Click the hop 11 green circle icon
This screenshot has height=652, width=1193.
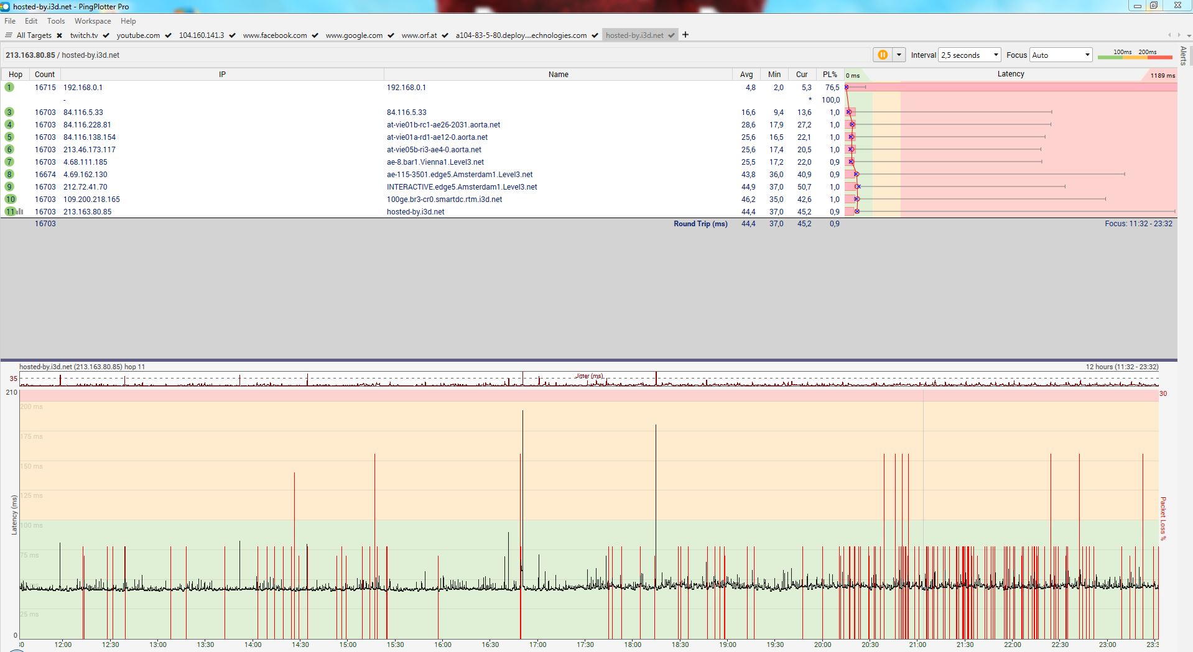click(9, 211)
